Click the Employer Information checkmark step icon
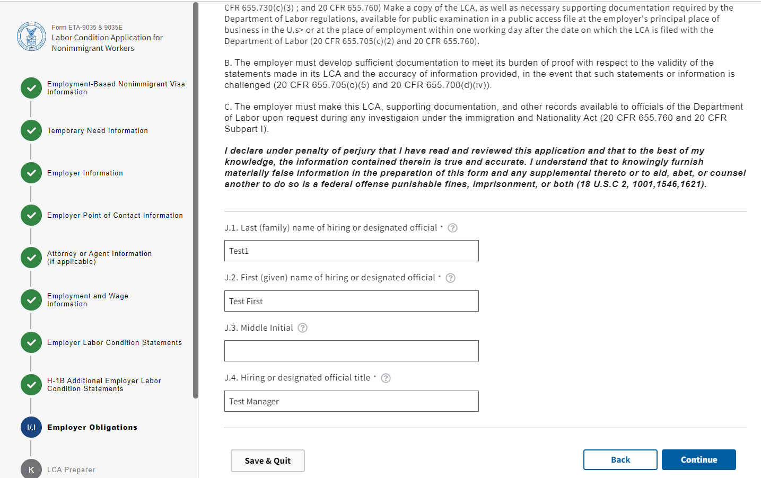 tap(31, 173)
